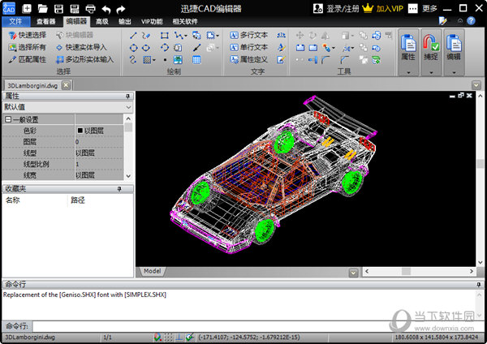
Task: Click 快速选择 button
Action: [x=28, y=36]
